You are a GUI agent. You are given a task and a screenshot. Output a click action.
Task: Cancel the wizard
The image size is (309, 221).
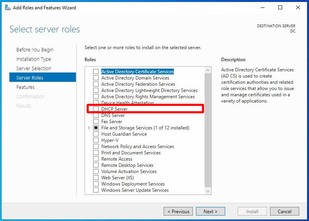(284, 212)
